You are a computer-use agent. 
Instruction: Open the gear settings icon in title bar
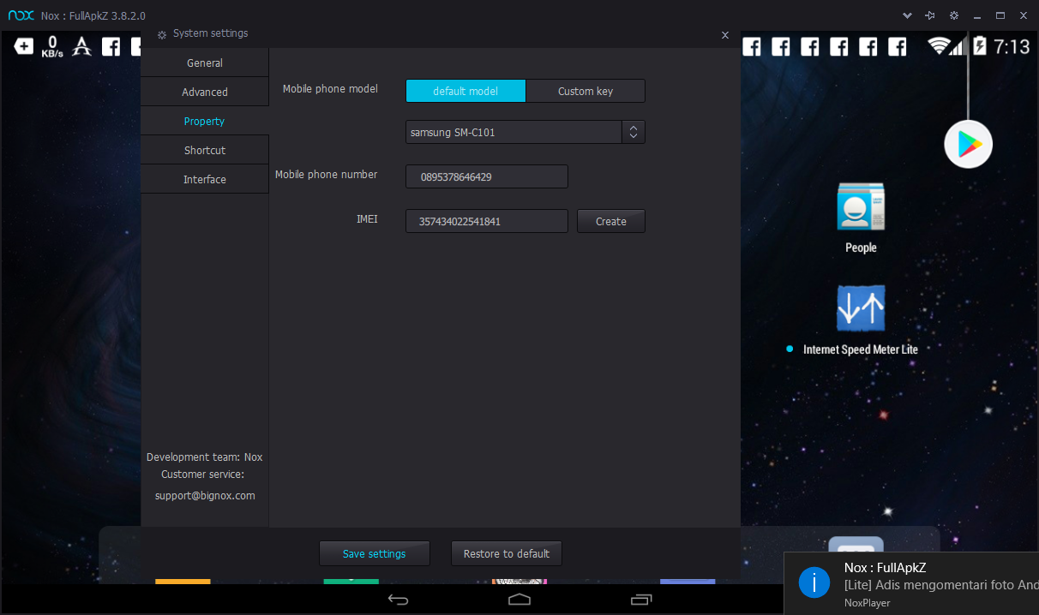[953, 15]
